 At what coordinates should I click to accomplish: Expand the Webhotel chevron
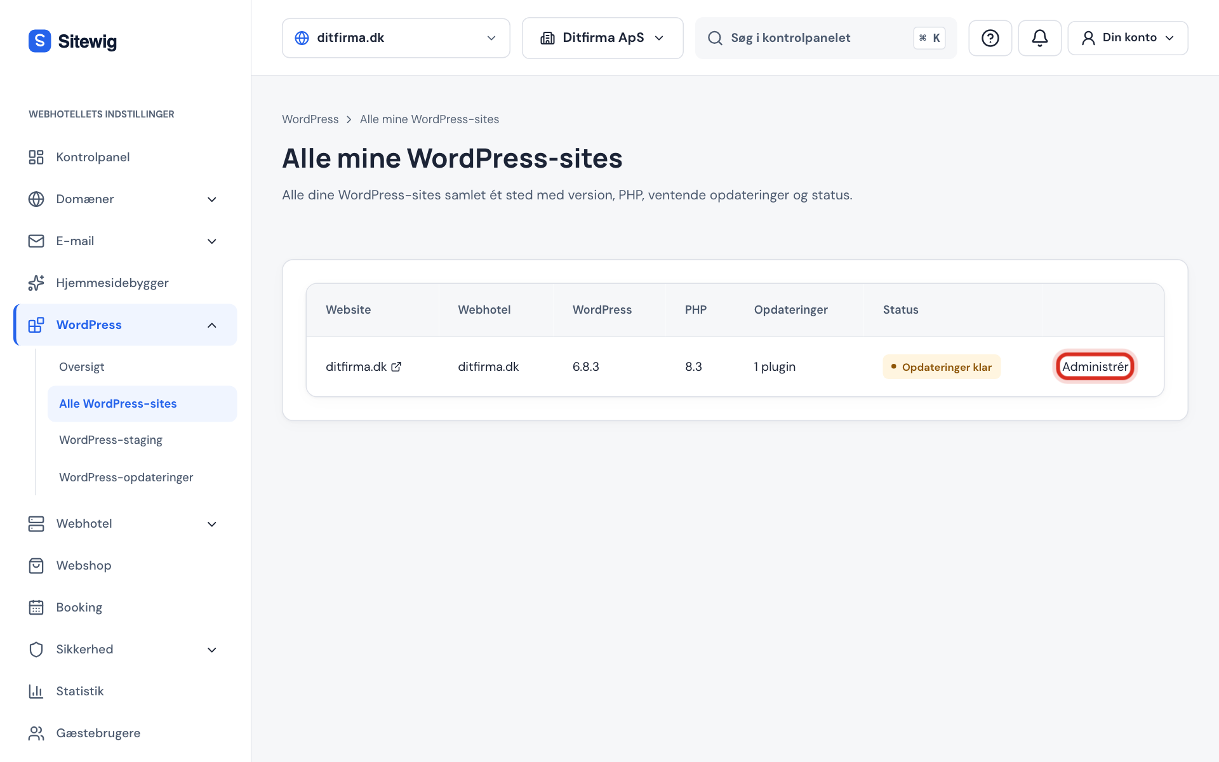coord(212,524)
